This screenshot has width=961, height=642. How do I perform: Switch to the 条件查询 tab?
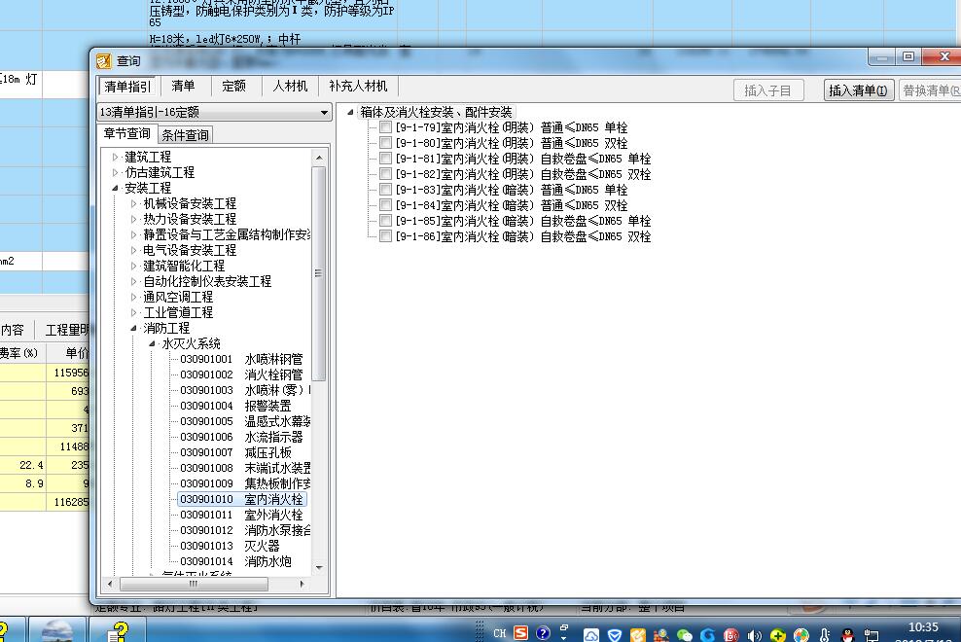coord(185,135)
